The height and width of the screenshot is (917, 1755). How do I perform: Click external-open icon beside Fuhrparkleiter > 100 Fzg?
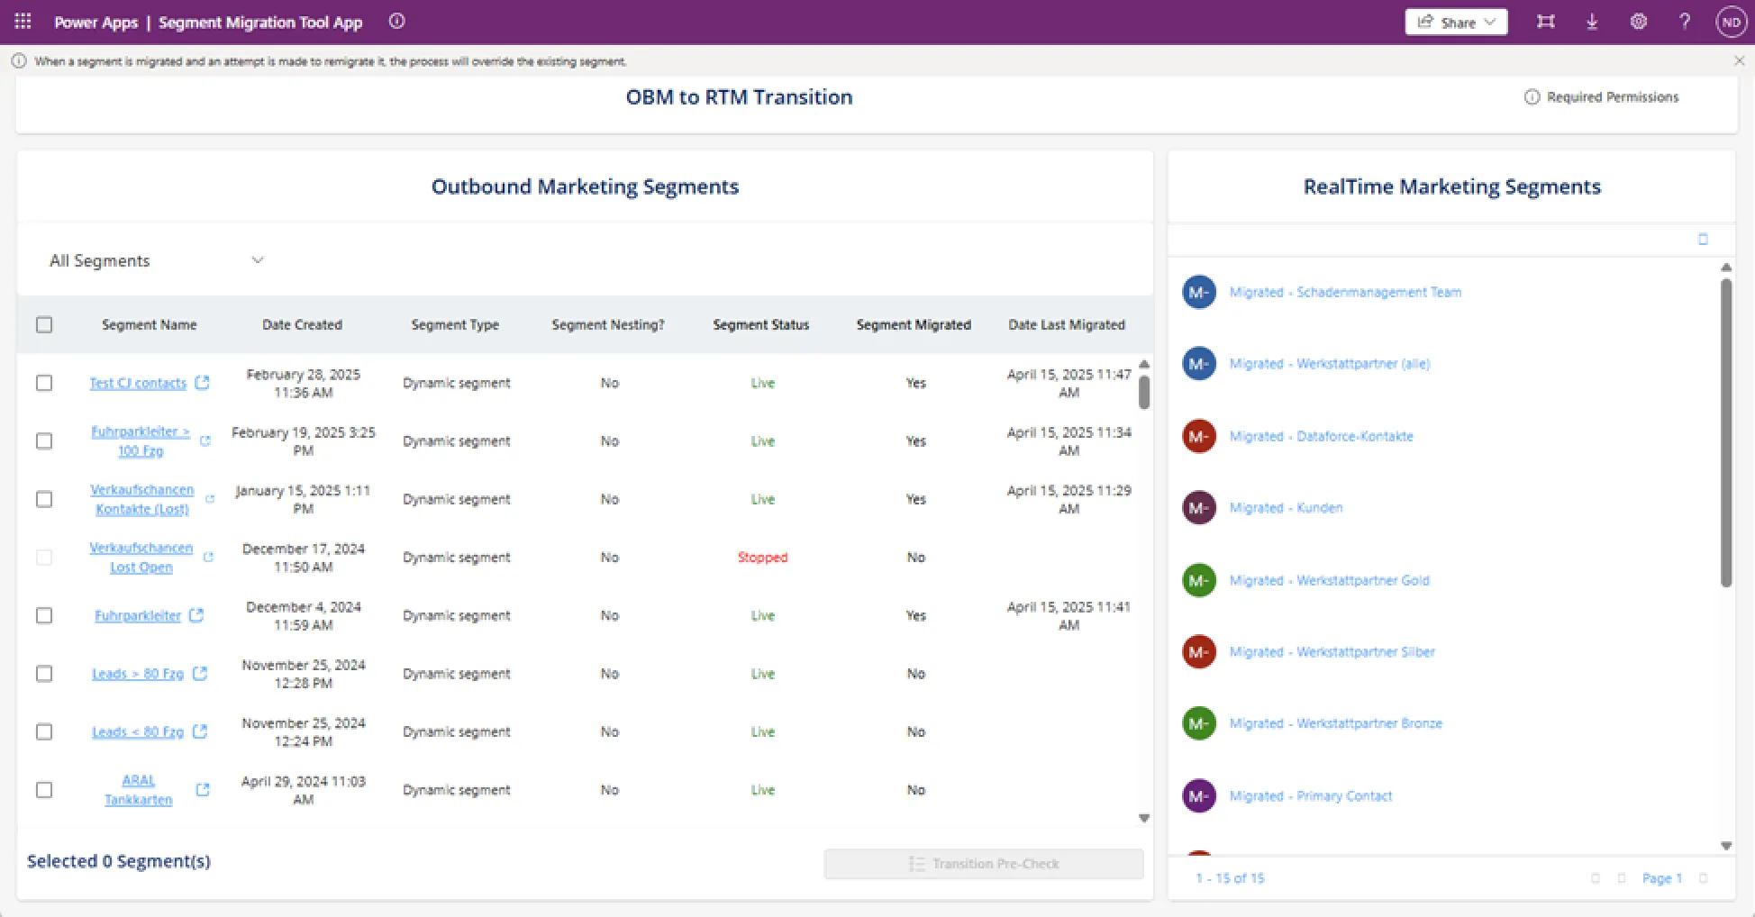pyautogui.click(x=205, y=441)
